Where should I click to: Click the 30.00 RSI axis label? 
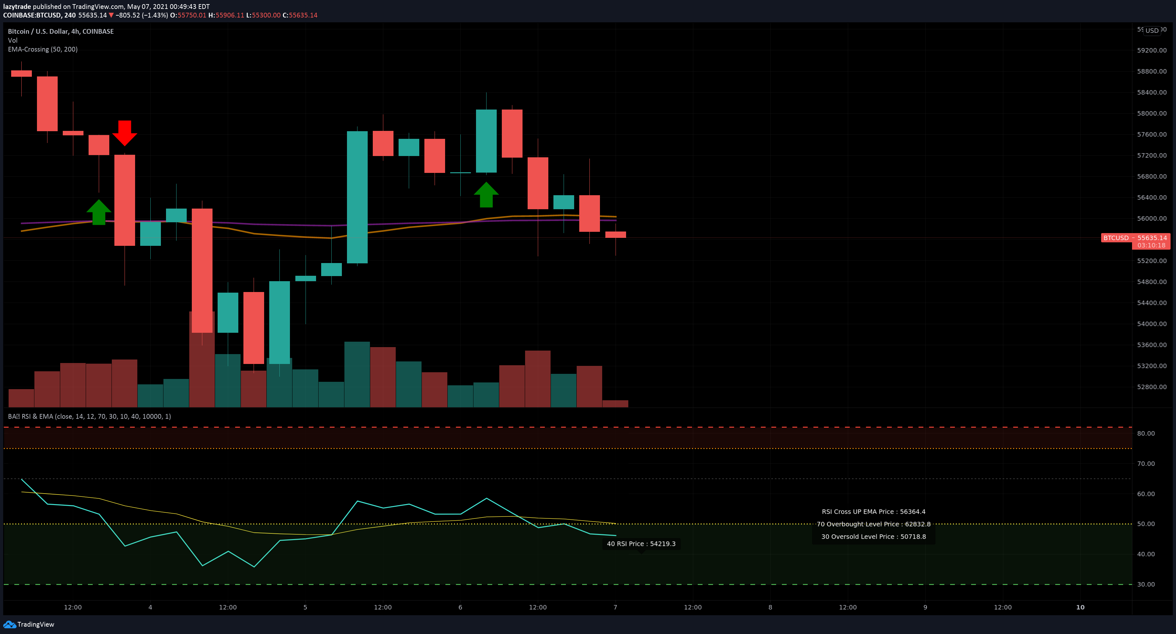point(1146,584)
